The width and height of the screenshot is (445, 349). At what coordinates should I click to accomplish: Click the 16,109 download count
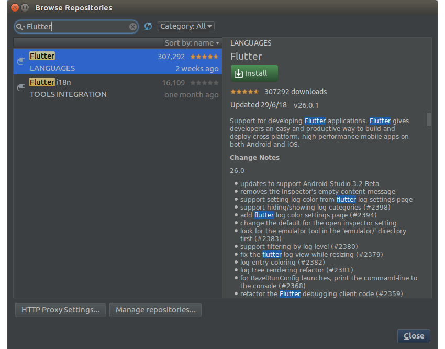click(x=173, y=83)
